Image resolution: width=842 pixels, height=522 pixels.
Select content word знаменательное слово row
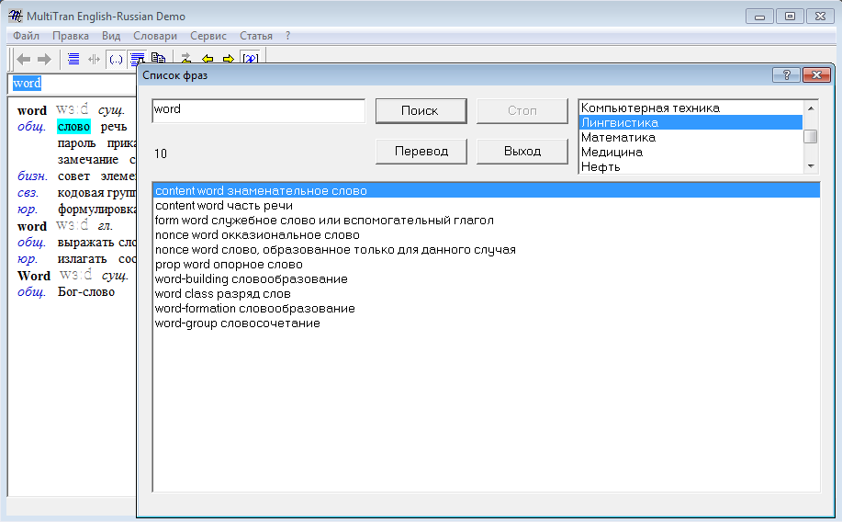[x=486, y=191]
